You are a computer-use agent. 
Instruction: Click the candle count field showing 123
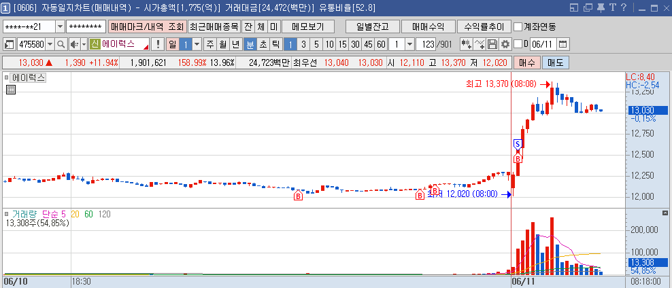point(426,44)
